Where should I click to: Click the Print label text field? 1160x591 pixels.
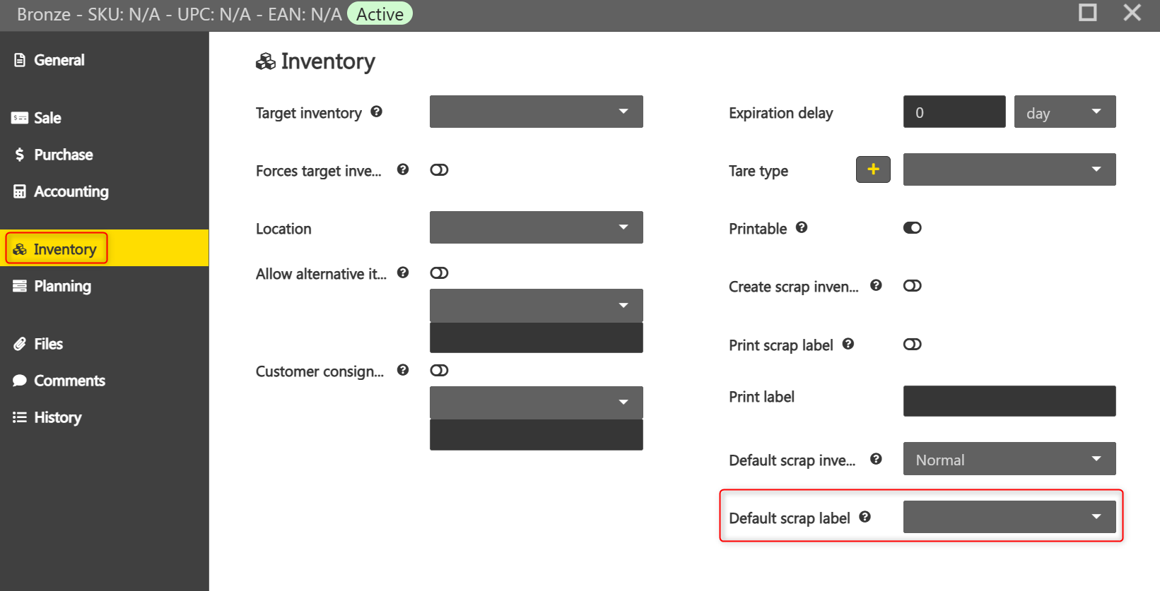pos(1009,401)
